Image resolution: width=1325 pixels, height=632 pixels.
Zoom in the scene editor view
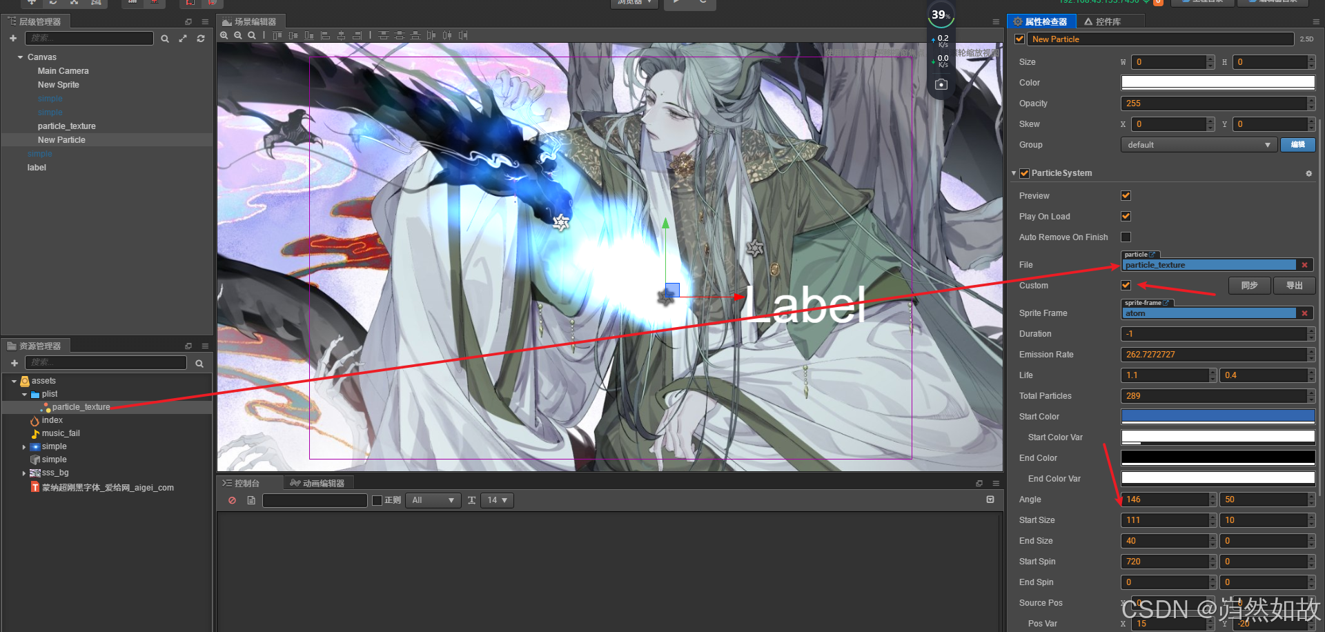(x=224, y=35)
